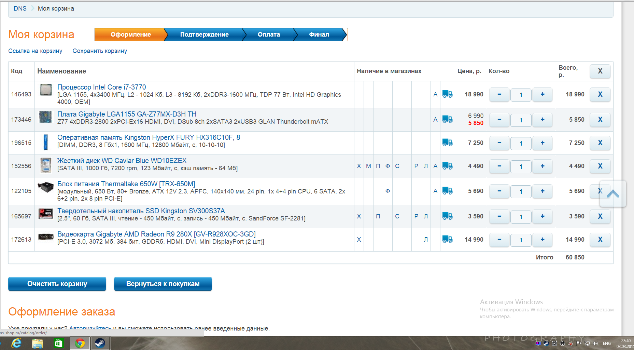Increase quantity of Kingston SSD
The height and width of the screenshot is (350, 634).
coord(543,216)
